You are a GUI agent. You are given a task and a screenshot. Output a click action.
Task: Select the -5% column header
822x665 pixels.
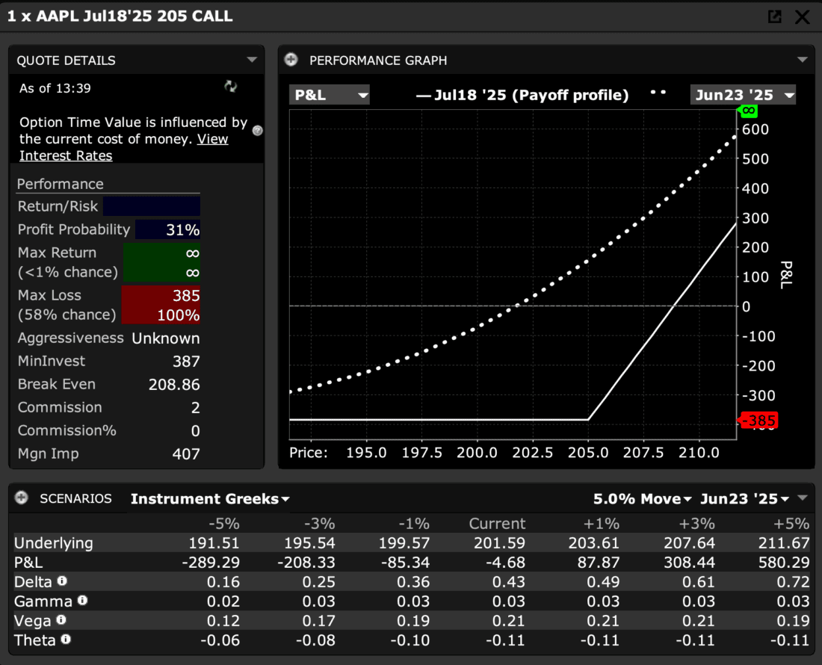(224, 524)
